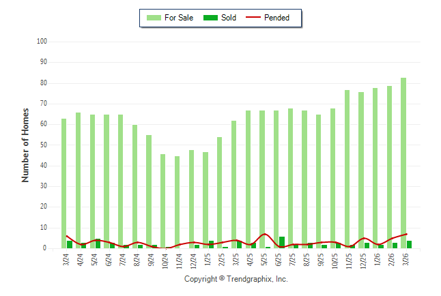The height and width of the screenshot is (296, 441).
Task: Click the 1/26 x-axis month label
Action: (x=377, y=260)
